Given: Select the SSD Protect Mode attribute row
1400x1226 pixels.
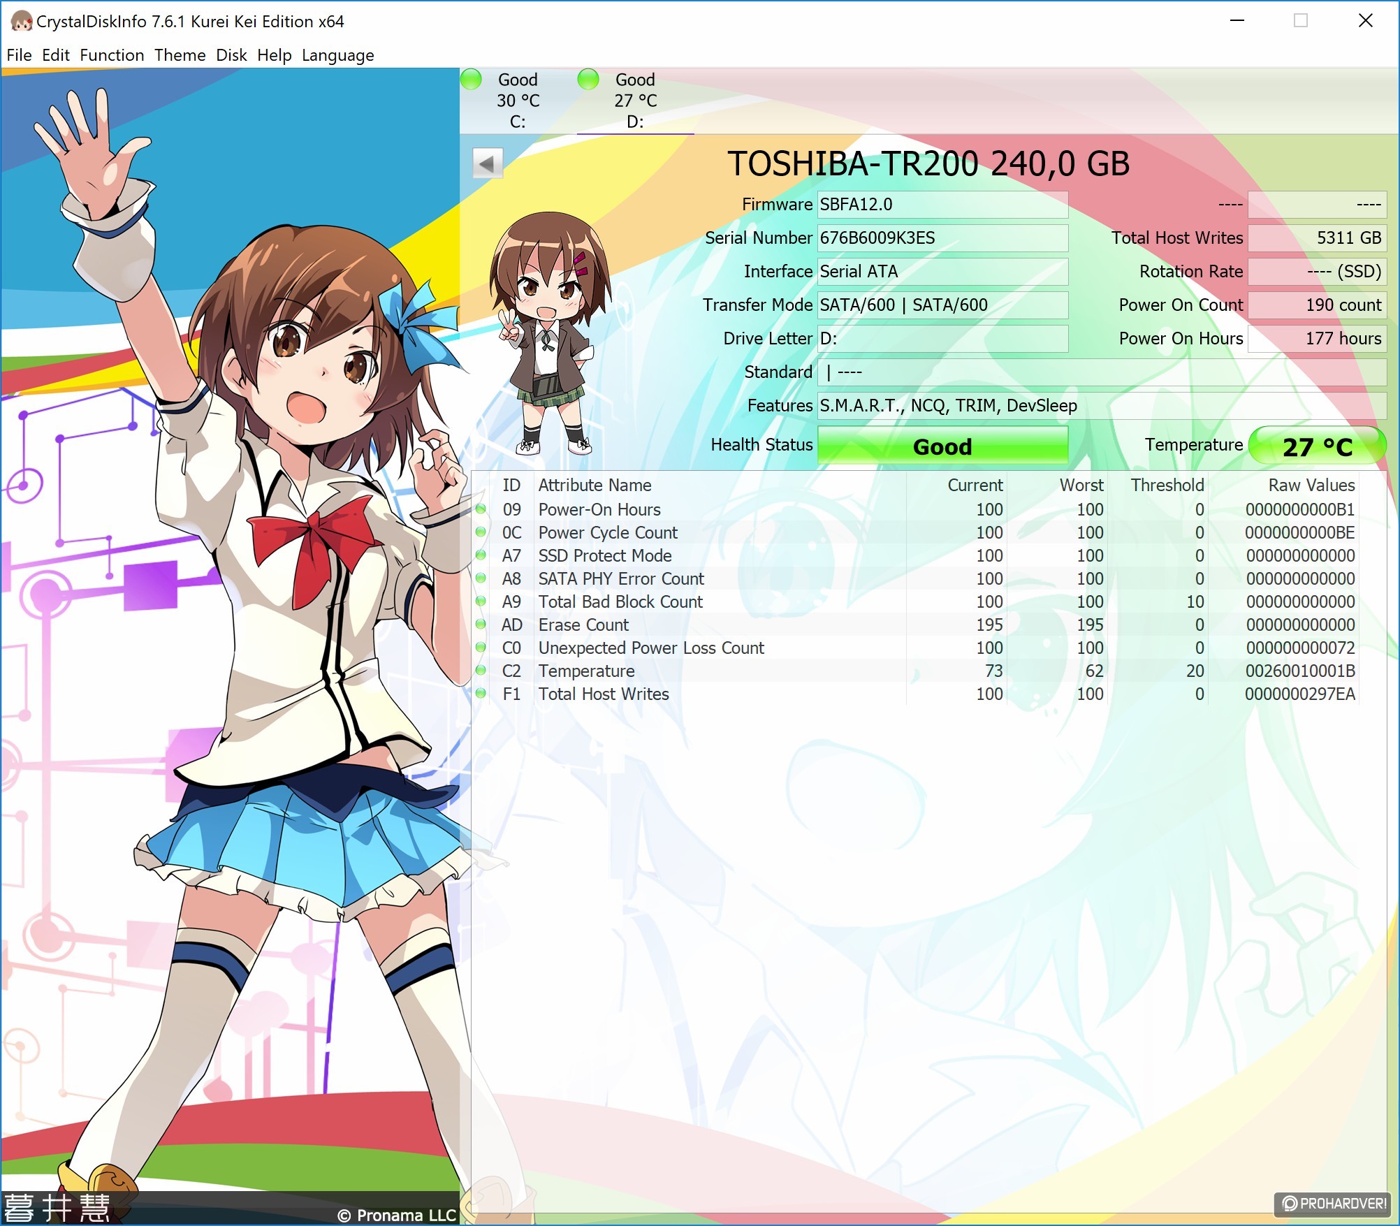Looking at the screenshot, I should point(916,555).
